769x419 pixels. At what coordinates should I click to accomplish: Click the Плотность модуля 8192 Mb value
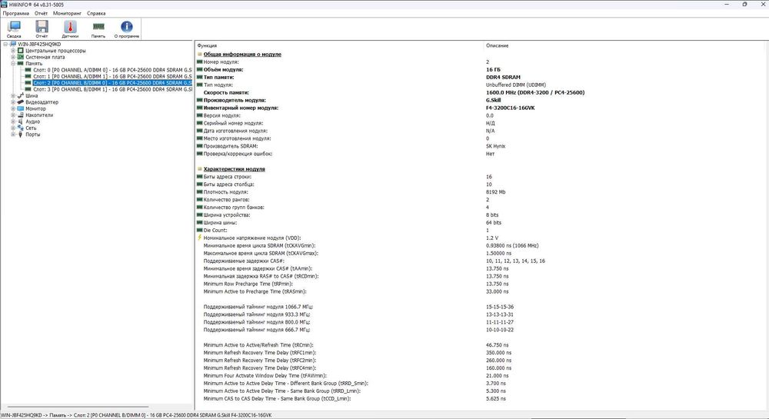pos(495,192)
